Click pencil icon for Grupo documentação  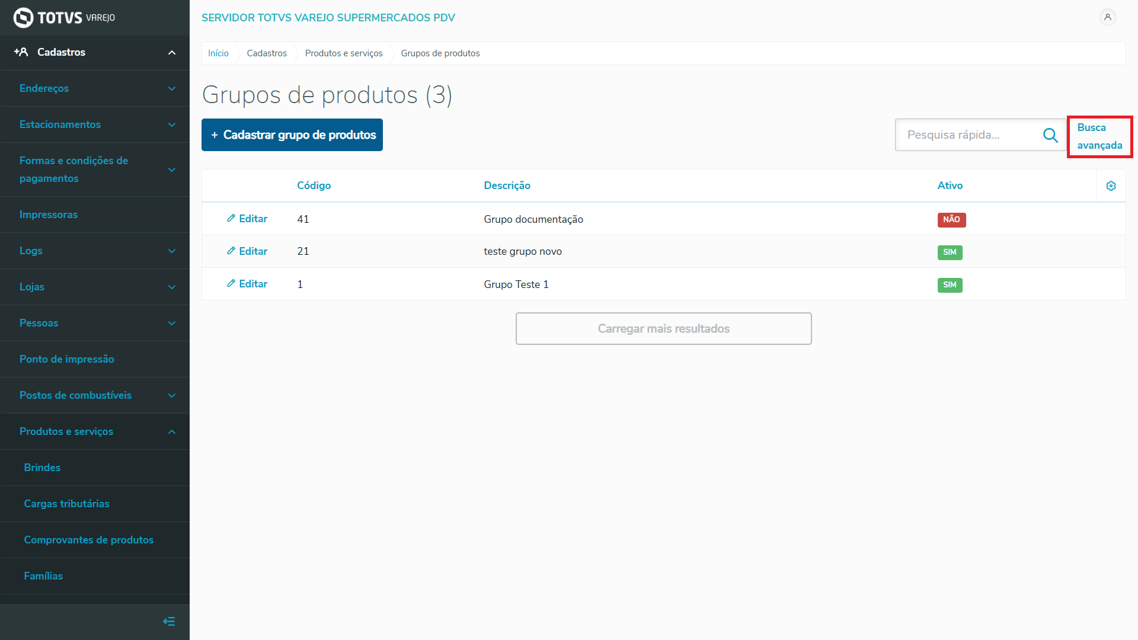click(231, 219)
